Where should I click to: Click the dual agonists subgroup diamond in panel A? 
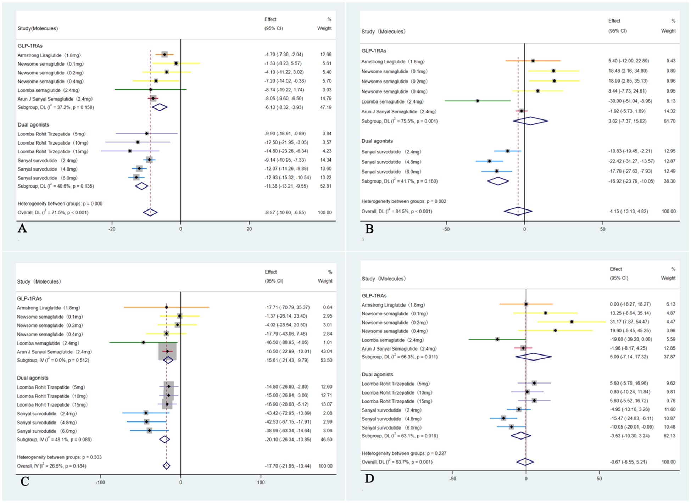[141, 186]
